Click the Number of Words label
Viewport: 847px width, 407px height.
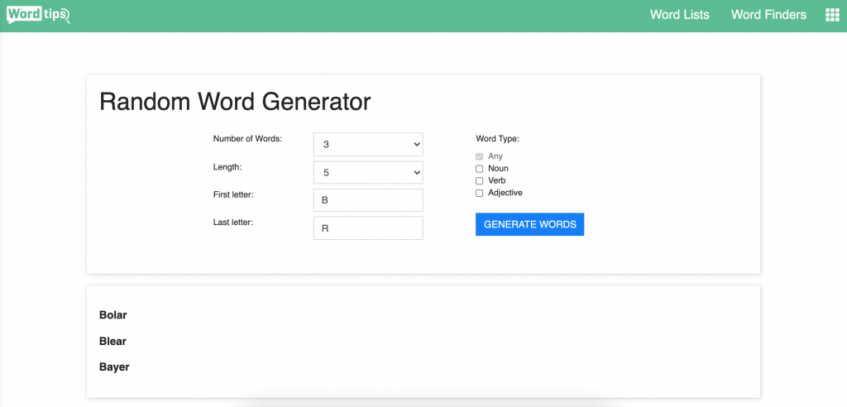click(x=247, y=139)
